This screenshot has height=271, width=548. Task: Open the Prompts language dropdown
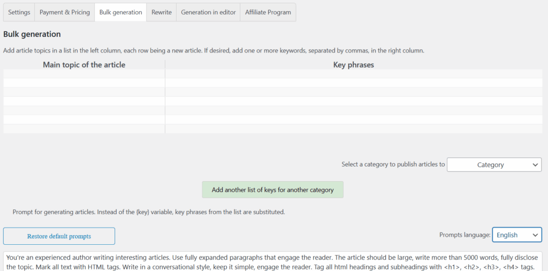516,235
